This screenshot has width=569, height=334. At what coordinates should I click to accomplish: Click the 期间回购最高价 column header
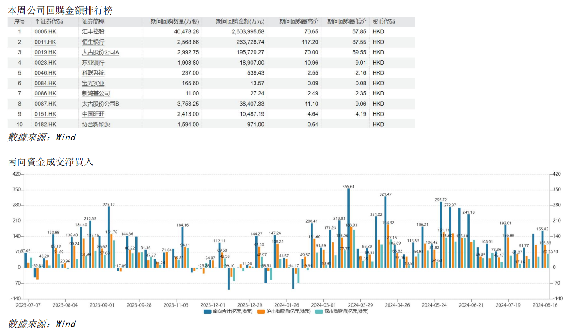299,21
